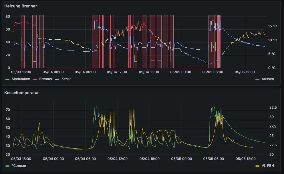Toggle Aussen series in legend

tap(267, 79)
